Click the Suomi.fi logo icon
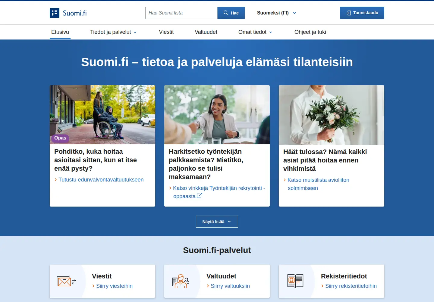The width and height of the screenshot is (434, 302). tap(55, 13)
